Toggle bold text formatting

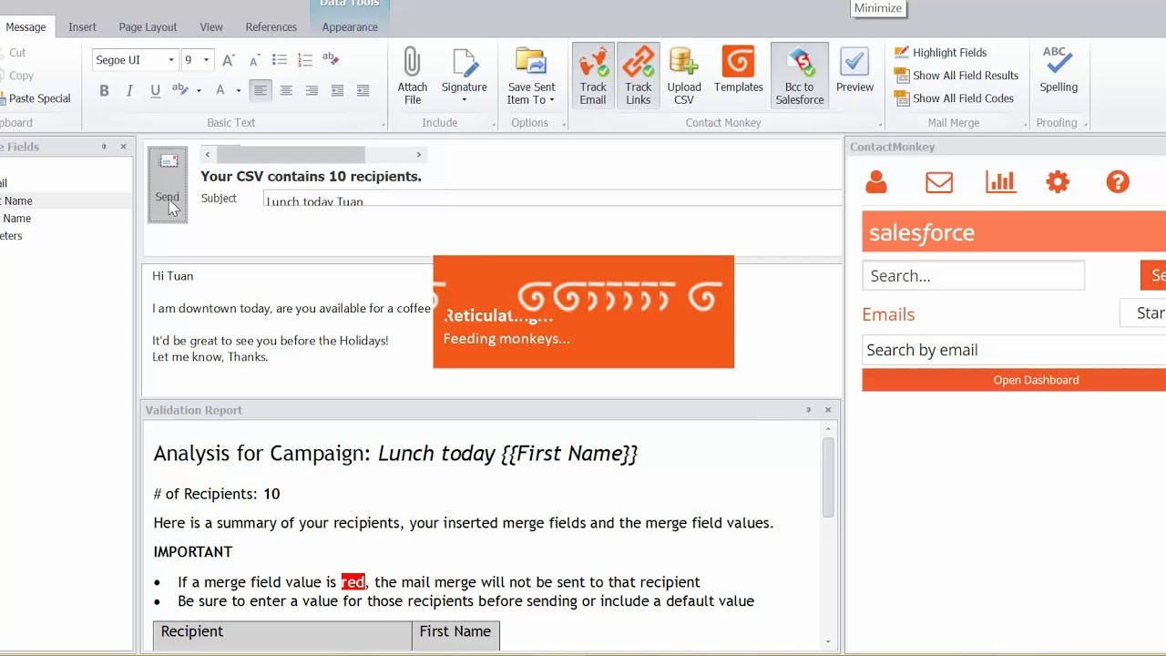(x=104, y=90)
